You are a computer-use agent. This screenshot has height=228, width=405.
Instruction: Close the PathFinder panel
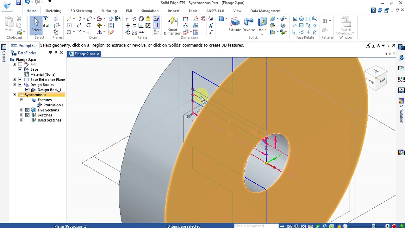[61, 53]
